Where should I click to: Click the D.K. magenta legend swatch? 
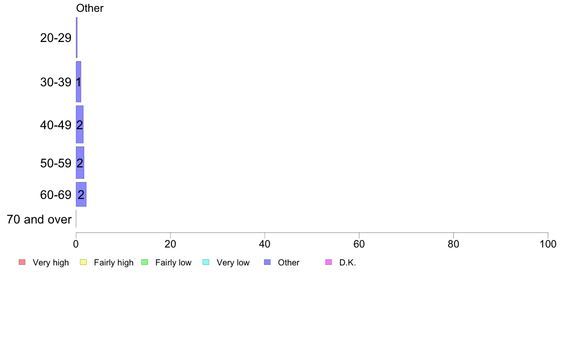pyautogui.click(x=329, y=262)
